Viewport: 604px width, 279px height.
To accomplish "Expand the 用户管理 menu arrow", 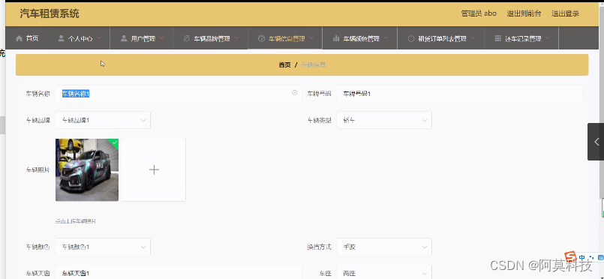I will pos(161,38).
